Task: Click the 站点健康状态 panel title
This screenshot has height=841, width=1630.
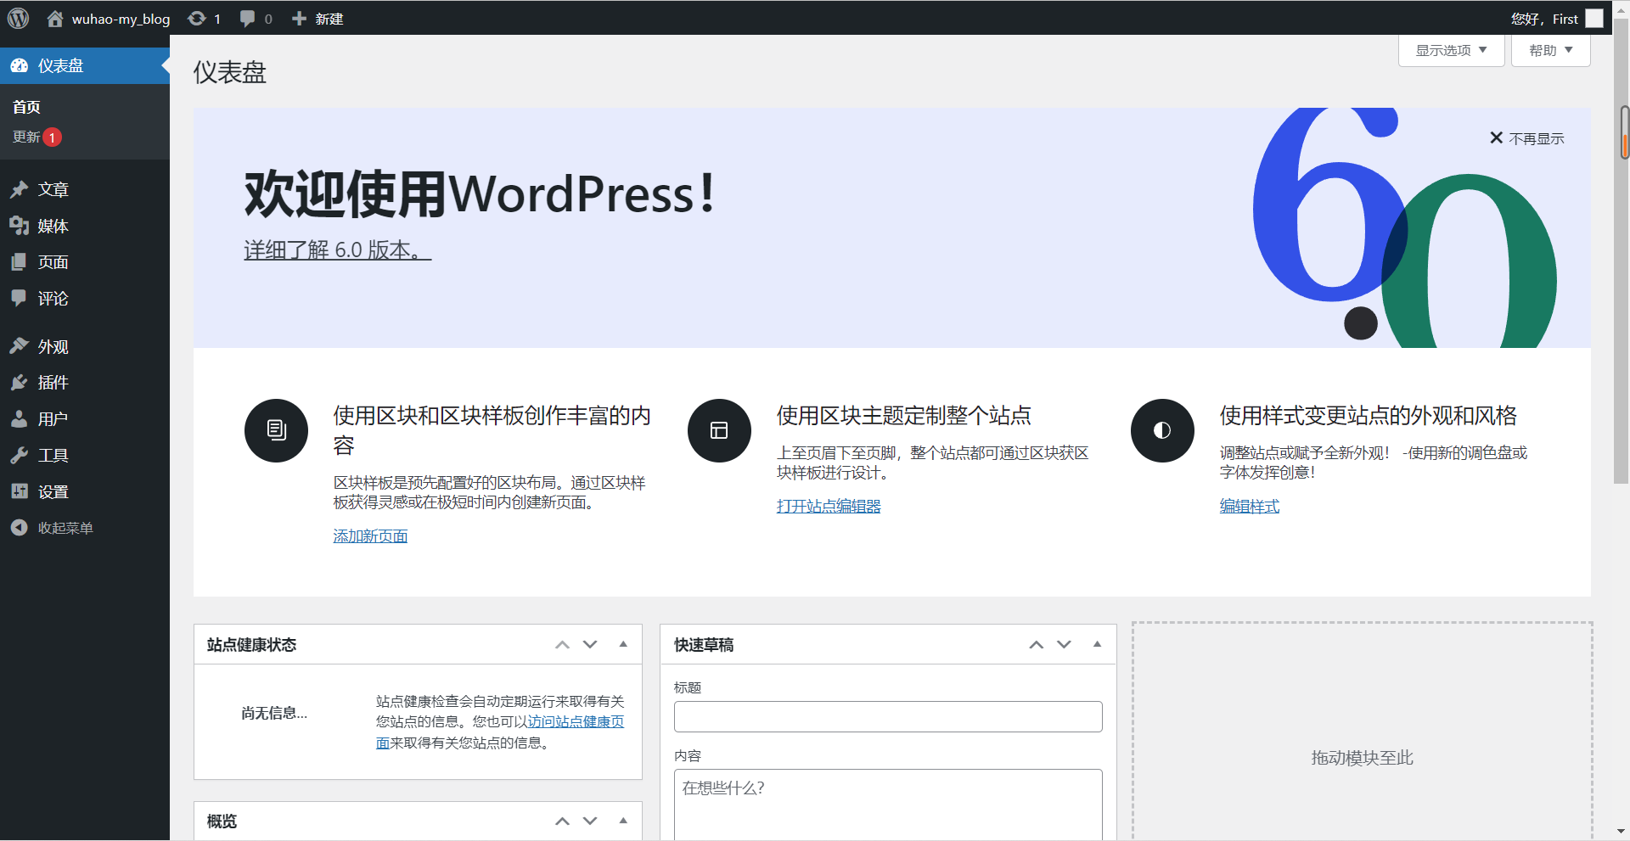Action: pos(251,645)
